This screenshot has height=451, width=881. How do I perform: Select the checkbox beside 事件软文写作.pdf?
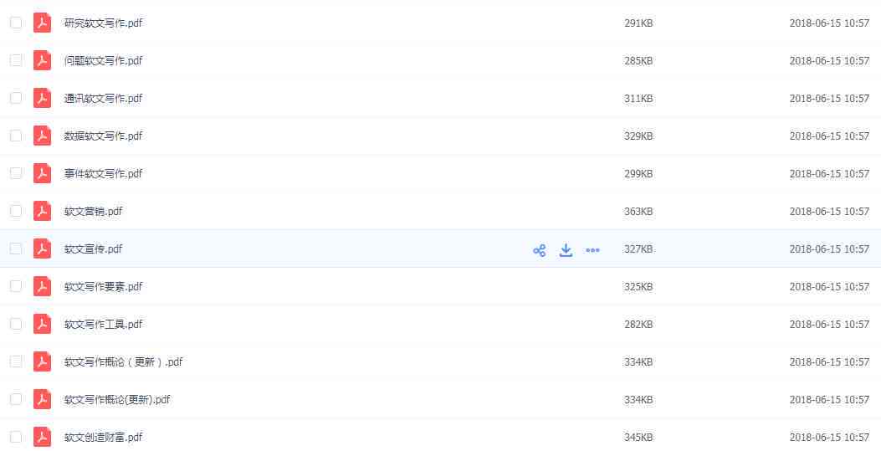[x=16, y=173]
